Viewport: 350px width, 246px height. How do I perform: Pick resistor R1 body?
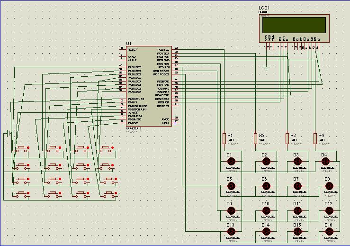(x=224, y=138)
